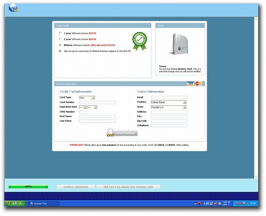This screenshot has height=216, width=266.
Task: Click the red shield tray icon beside the lock
Action: (240, 203)
